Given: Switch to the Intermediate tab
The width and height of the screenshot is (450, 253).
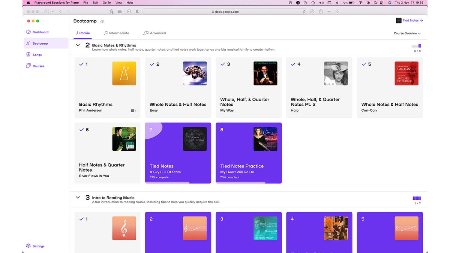Looking at the screenshot, I should click(x=117, y=33).
